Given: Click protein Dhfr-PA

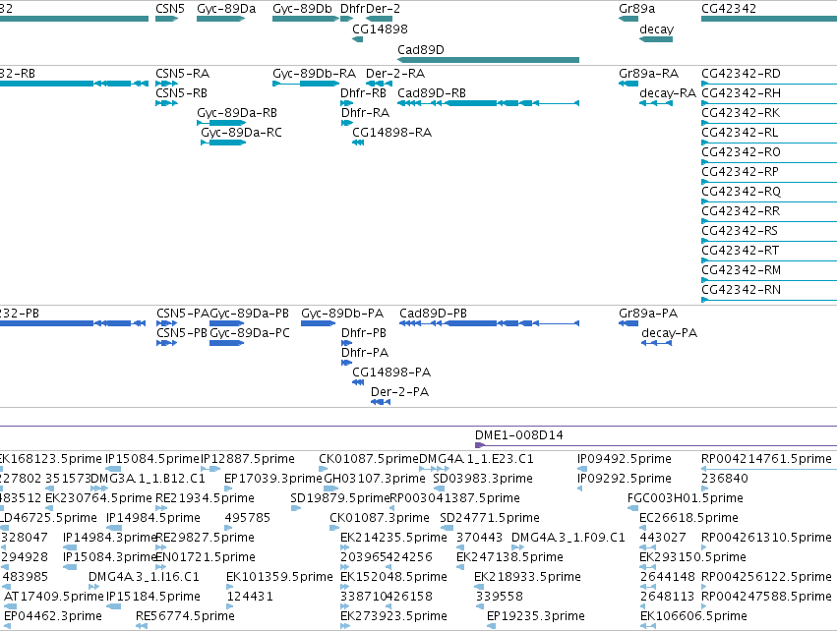Looking at the screenshot, I should click(365, 353).
